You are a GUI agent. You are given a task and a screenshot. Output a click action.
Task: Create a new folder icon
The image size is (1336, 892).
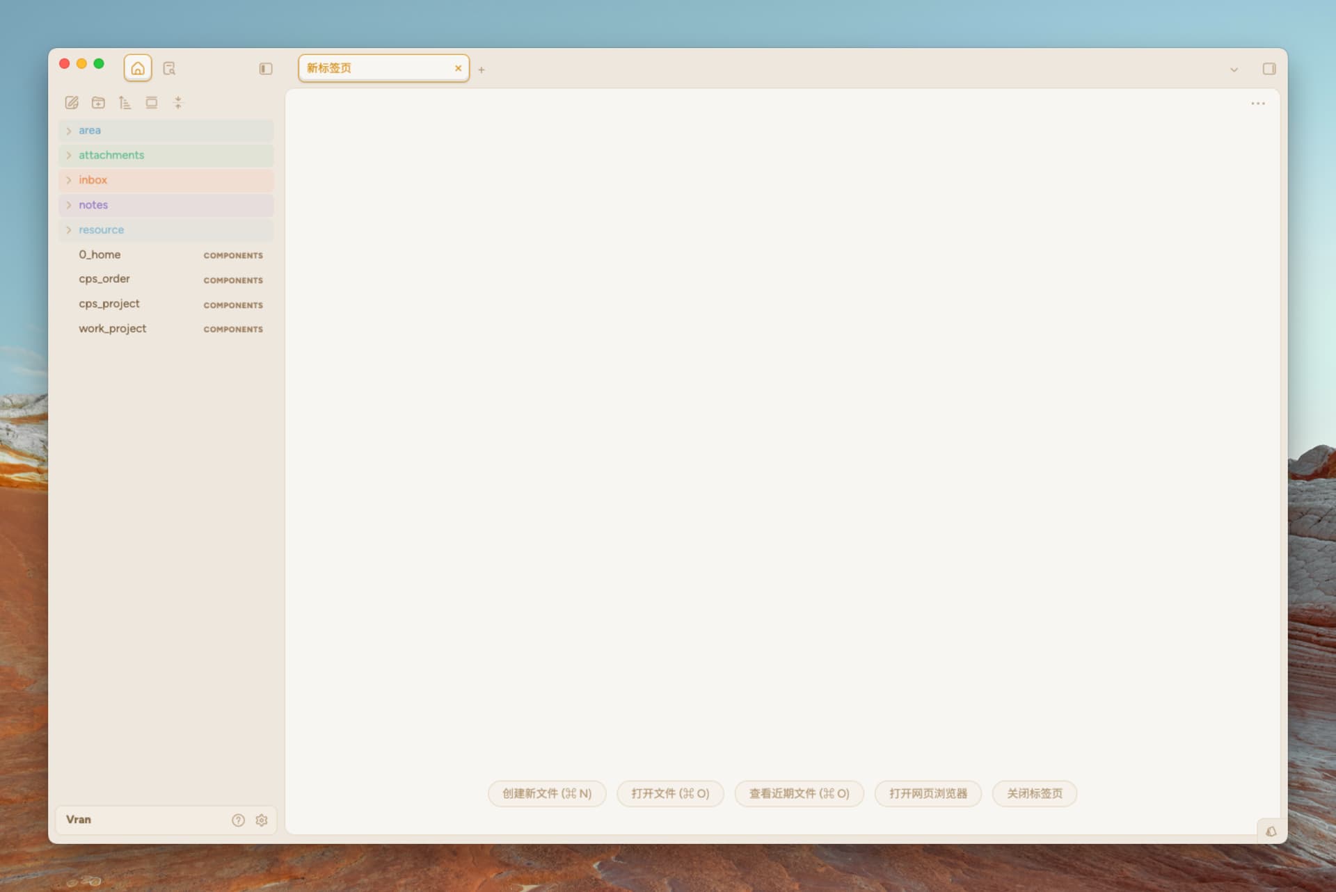[98, 103]
